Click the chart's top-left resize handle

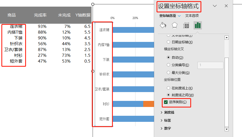coord(93,4)
